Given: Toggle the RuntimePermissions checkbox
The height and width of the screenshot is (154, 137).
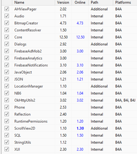Looking at the screenshot, I should tap(7, 121).
